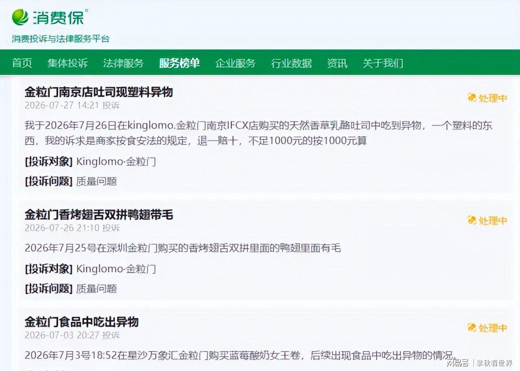Screen dimensions: 520x371
Task: View the 行业数据 nav item
Action: point(292,63)
